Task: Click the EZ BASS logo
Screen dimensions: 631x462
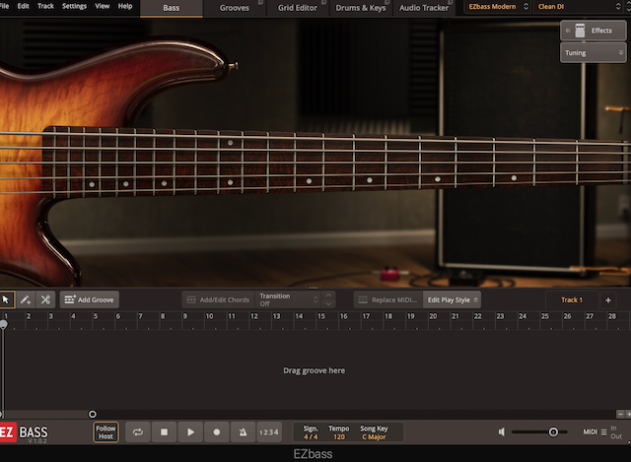Action: pos(24,432)
